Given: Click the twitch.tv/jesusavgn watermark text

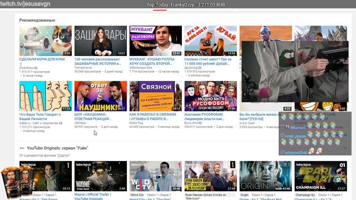Looking at the screenshot, I should [x=25, y=4].
